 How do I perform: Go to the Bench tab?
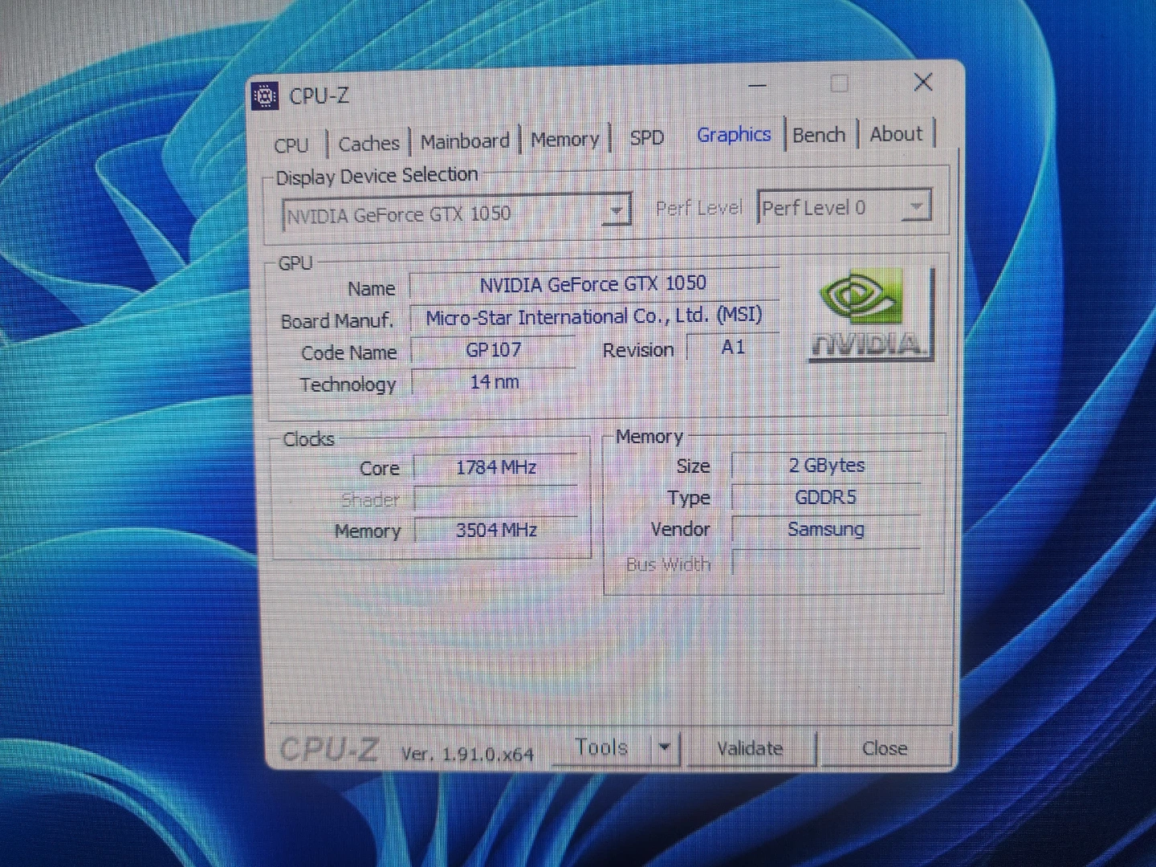point(819,135)
